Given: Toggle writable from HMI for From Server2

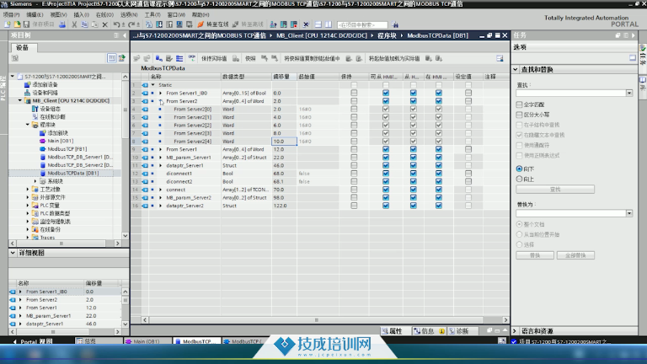Looking at the screenshot, I should pyautogui.click(x=413, y=101).
